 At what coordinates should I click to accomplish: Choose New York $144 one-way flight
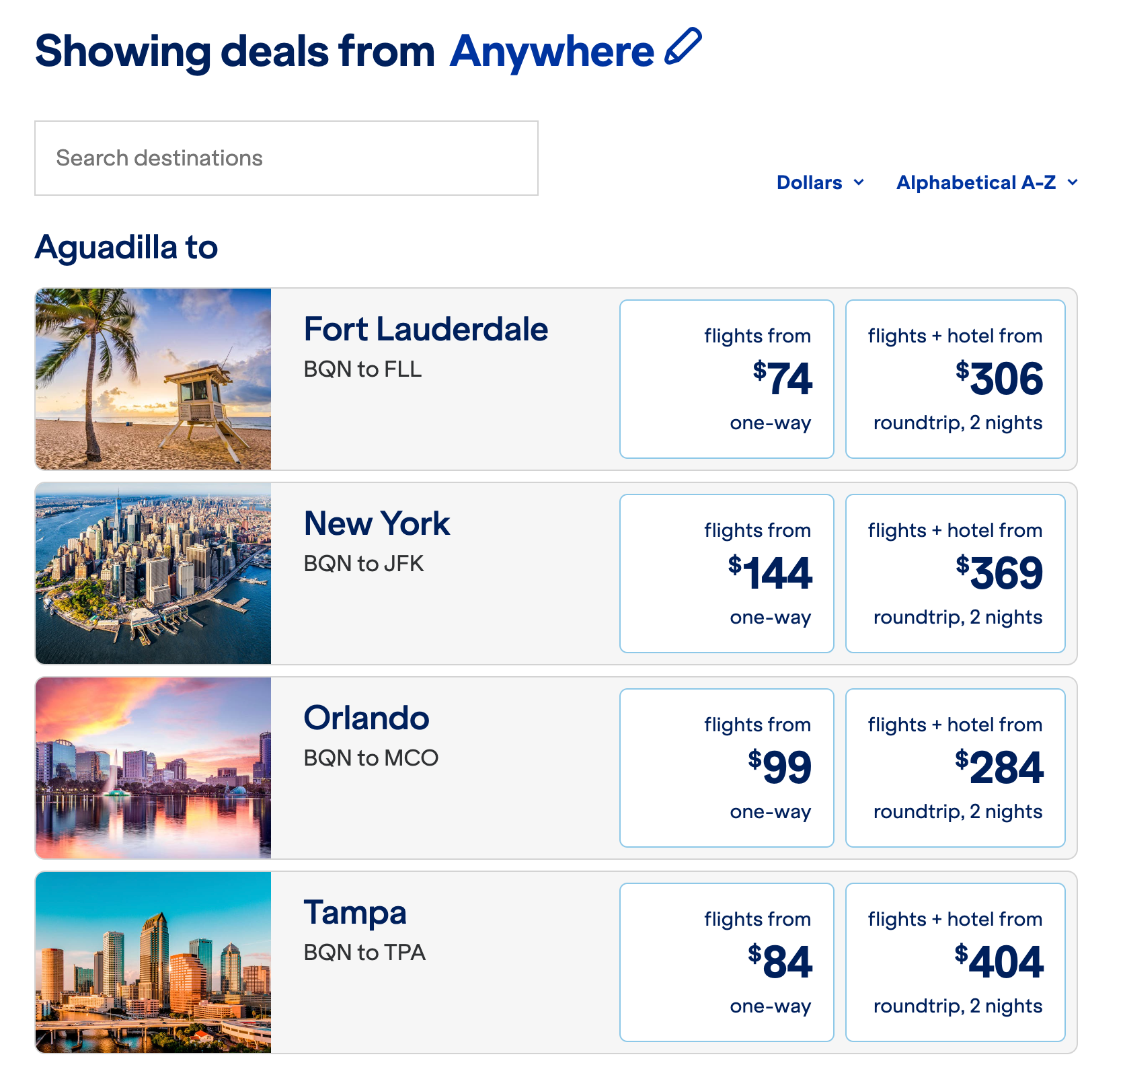726,573
